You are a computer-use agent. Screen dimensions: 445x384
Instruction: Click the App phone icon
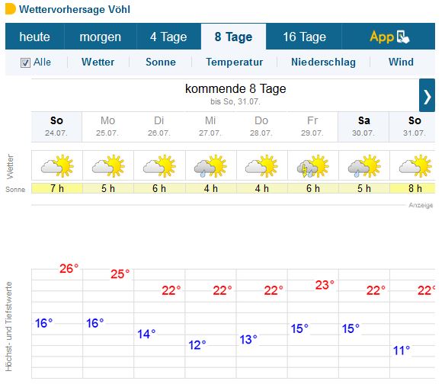click(x=403, y=37)
